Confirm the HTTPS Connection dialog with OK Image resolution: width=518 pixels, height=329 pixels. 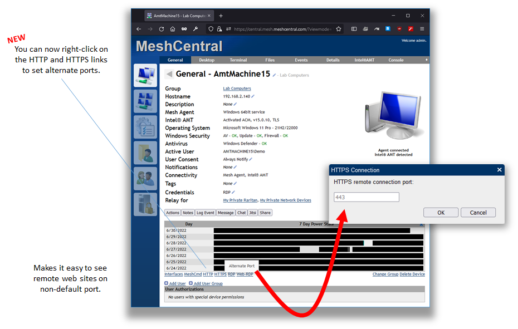point(441,213)
